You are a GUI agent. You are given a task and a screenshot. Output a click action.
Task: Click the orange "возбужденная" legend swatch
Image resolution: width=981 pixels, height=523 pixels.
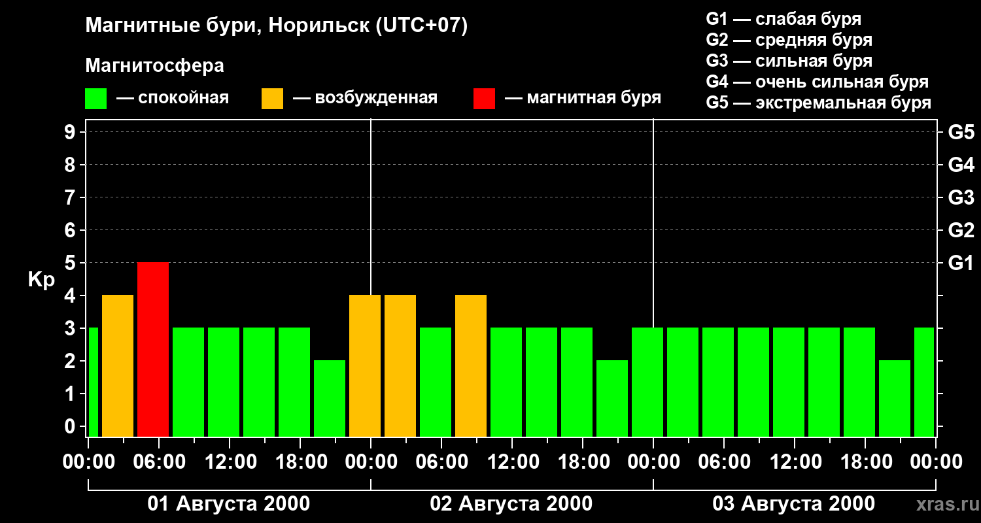[x=272, y=98]
